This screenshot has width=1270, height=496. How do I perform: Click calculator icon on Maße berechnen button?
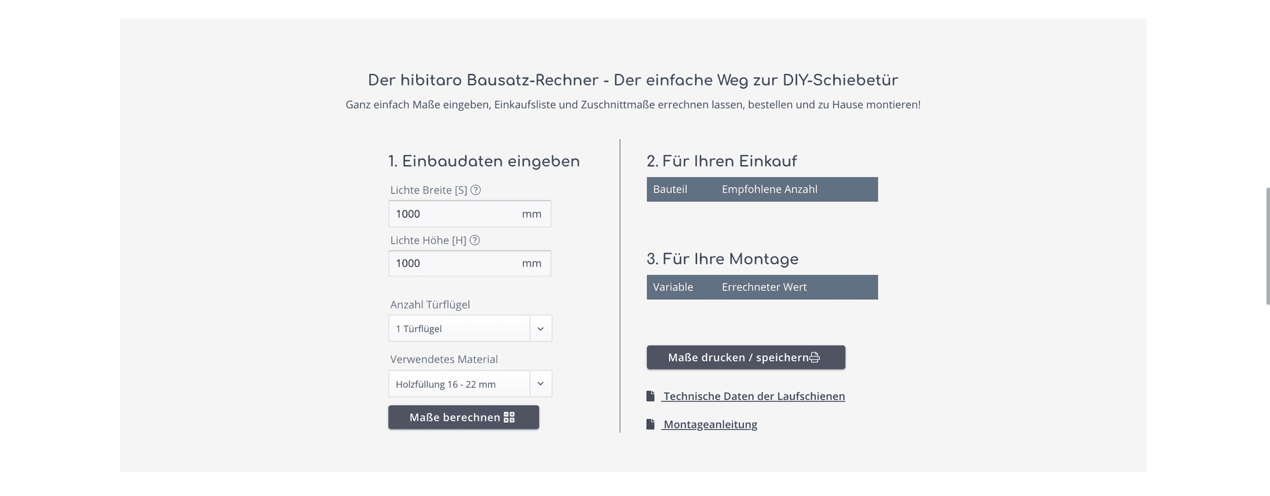509,417
